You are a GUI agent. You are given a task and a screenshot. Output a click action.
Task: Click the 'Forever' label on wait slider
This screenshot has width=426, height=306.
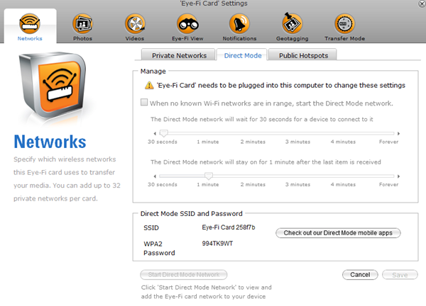389,142
